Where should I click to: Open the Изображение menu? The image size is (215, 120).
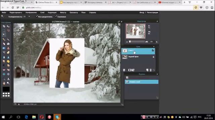(31, 13)
